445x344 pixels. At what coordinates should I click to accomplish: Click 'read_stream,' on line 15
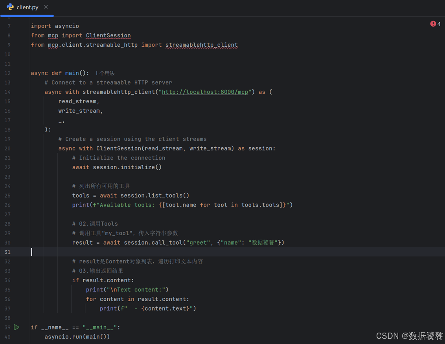click(x=79, y=102)
